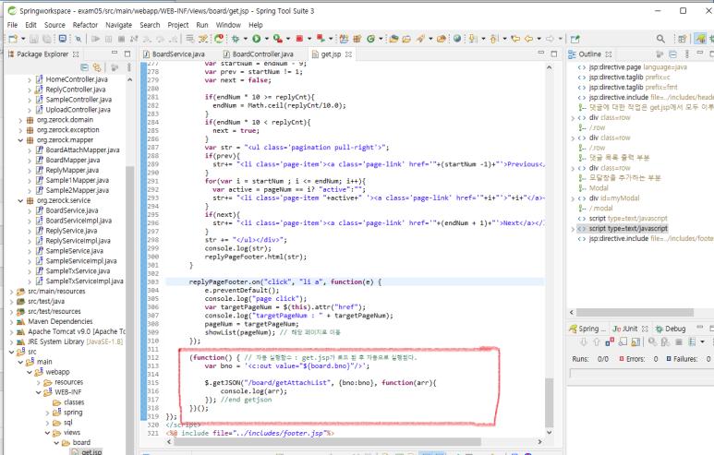Viewport: 714px width, 455px height.
Task: Expand the spring folder under WEB-INF
Action: (47, 413)
